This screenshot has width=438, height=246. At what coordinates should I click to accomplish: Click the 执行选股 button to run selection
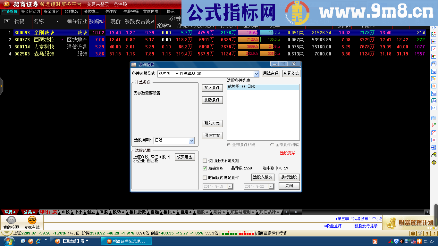tap(289, 177)
